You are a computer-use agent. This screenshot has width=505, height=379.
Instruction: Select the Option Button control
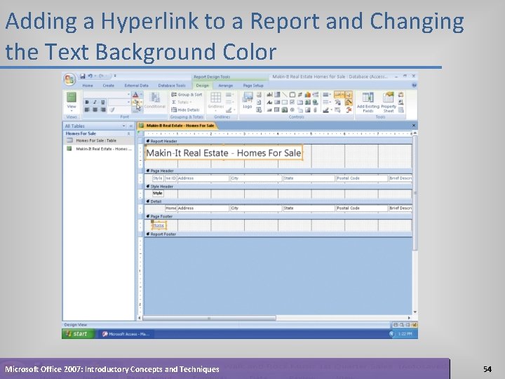click(292, 110)
